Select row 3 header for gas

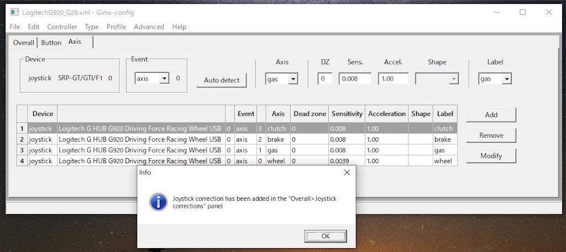22,150
